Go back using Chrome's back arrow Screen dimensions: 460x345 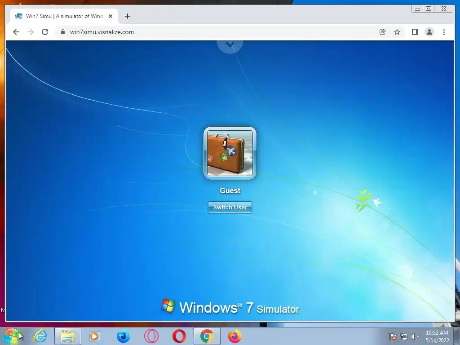pyautogui.click(x=16, y=32)
